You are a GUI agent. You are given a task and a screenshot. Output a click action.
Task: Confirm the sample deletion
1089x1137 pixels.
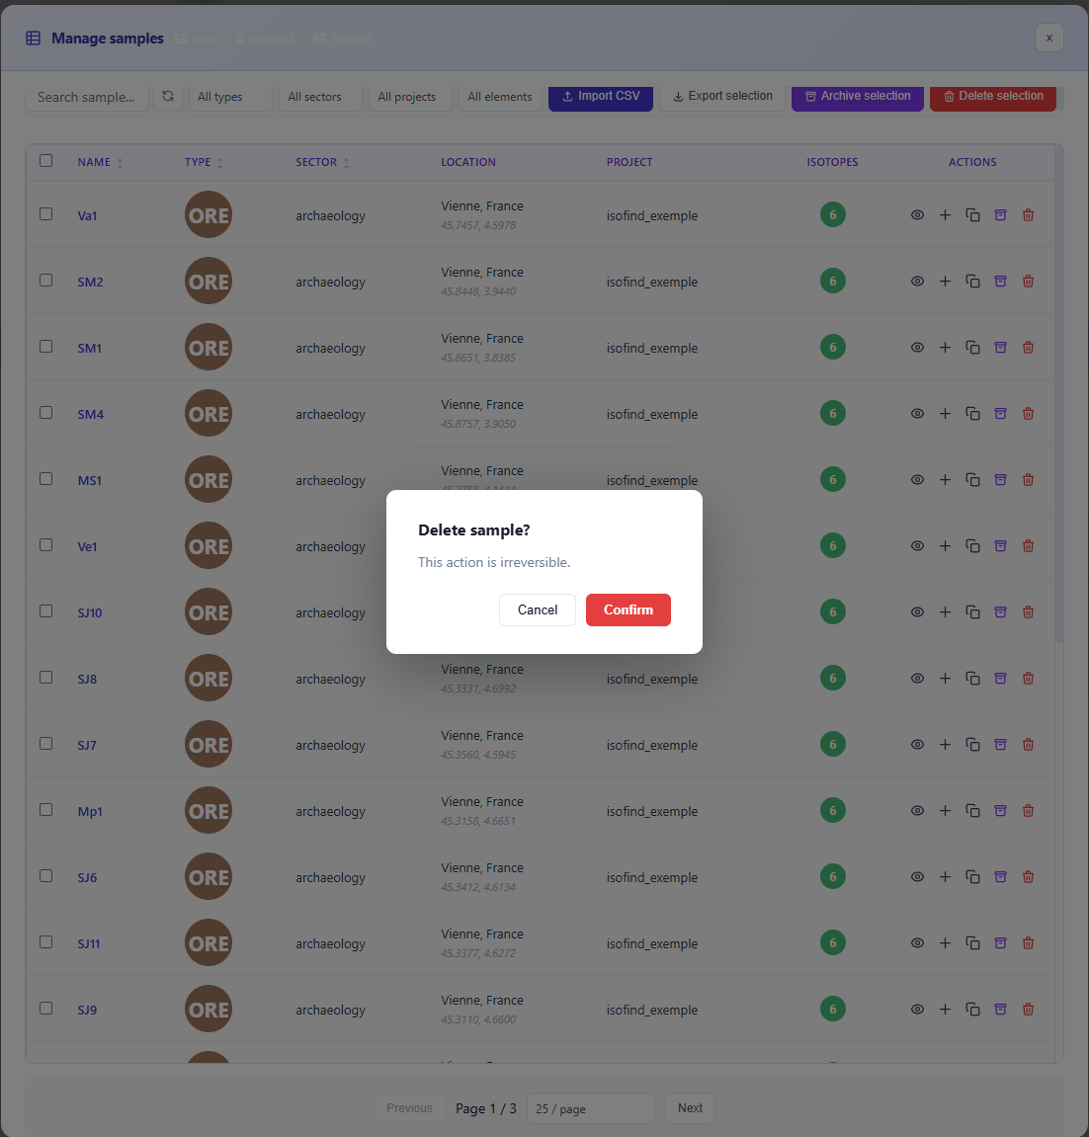tap(628, 609)
